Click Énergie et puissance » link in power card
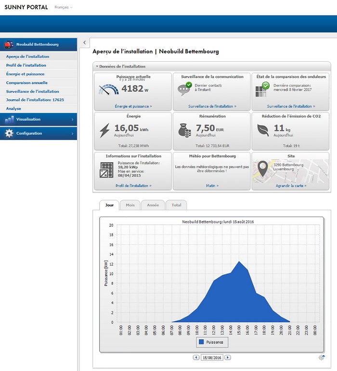The width and height of the screenshot is (337, 371). tap(133, 107)
